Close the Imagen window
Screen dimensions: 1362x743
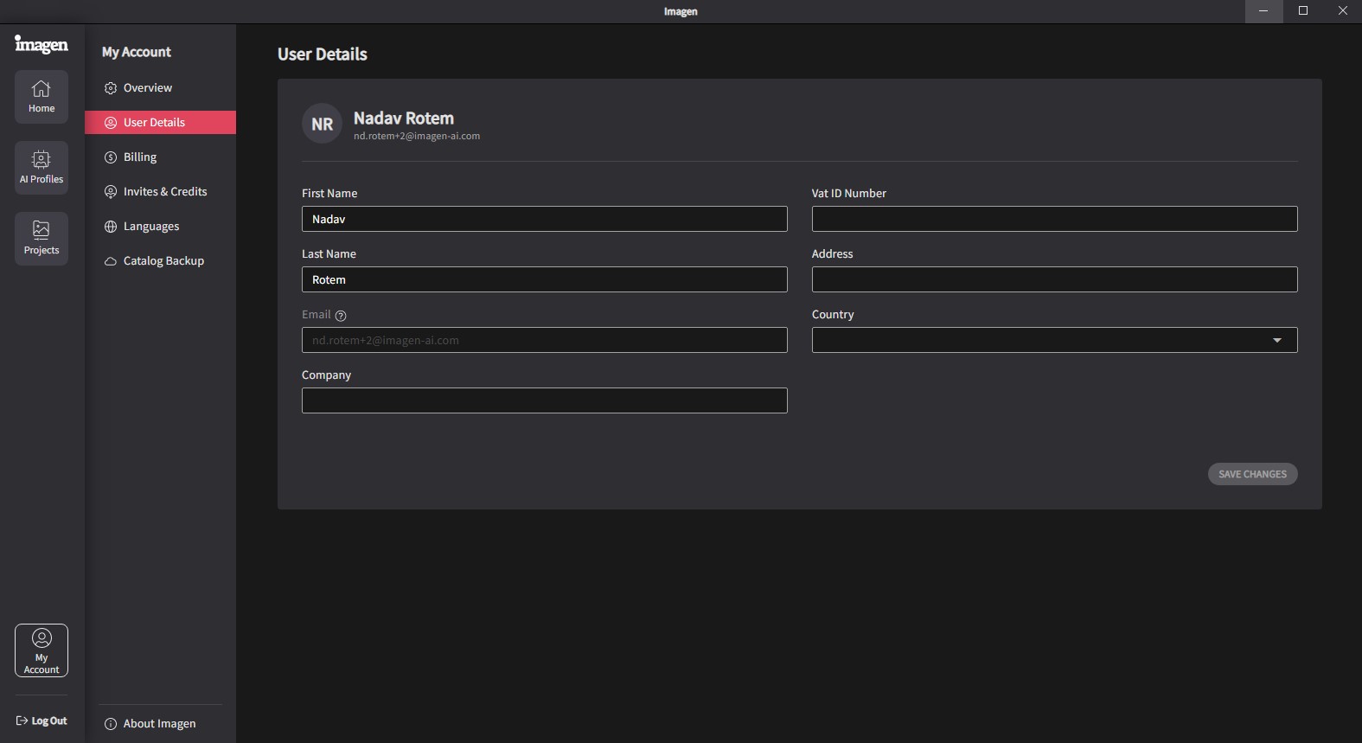(1343, 11)
